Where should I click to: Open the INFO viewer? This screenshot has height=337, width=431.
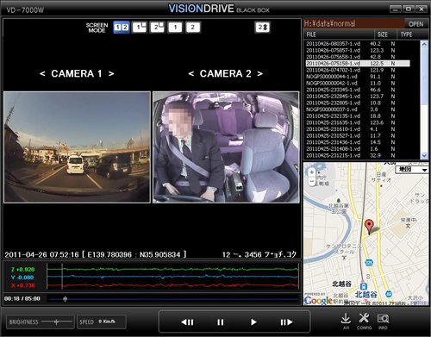point(383,321)
